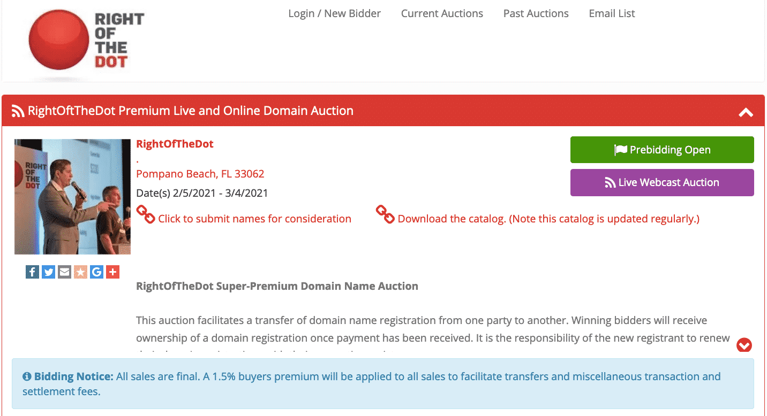View Past Auctions
The width and height of the screenshot is (767, 416).
tap(536, 14)
